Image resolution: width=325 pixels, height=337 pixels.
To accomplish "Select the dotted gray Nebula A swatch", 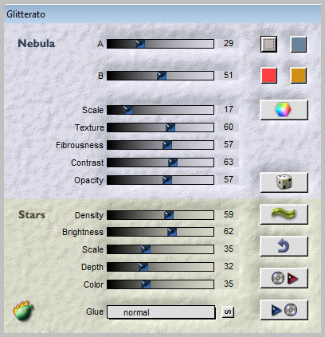I will [268, 45].
